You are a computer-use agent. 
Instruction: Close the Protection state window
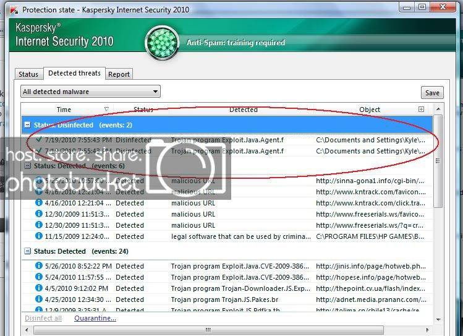coord(443,7)
